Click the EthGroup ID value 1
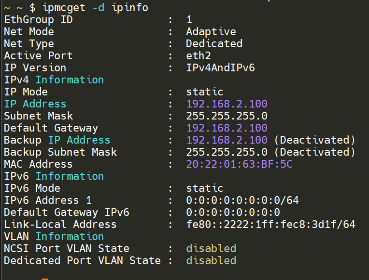This screenshot has width=369, height=280. [189, 20]
